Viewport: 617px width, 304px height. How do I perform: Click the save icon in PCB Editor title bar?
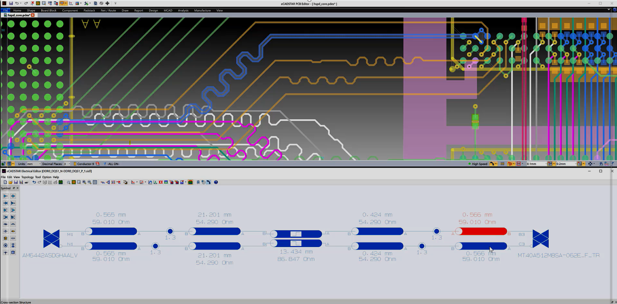(11, 3)
